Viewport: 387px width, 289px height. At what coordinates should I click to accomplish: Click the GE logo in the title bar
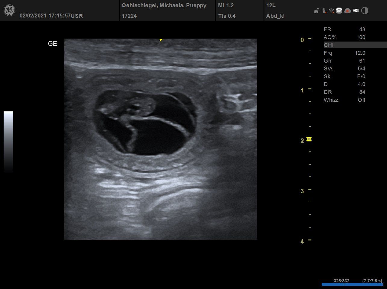pyautogui.click(x=9, y=11)
